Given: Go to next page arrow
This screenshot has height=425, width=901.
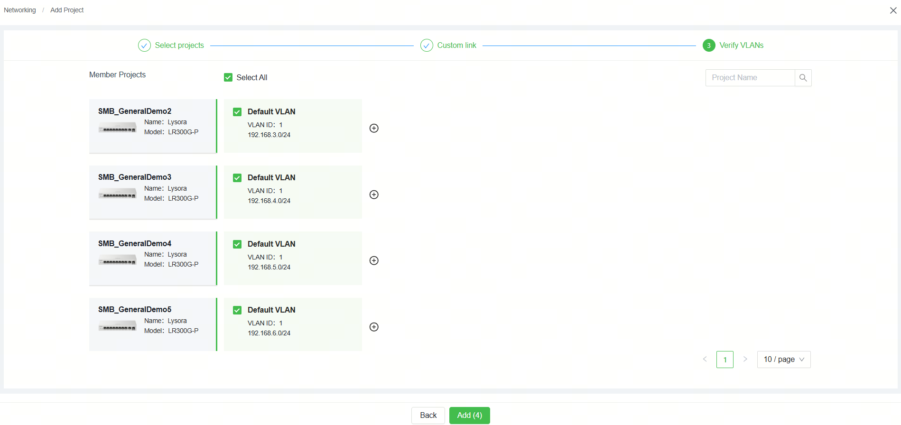Looking at the screenshot, I should (x=745, y=359).
